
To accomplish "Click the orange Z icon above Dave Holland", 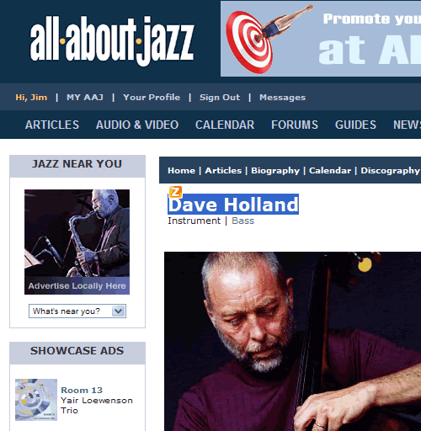I will coord(175,192).
